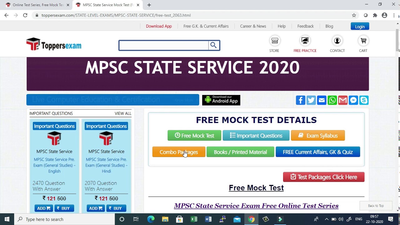Click the Combo Packages button
This screenshot has width=400, height=225.
pos(179,152)
